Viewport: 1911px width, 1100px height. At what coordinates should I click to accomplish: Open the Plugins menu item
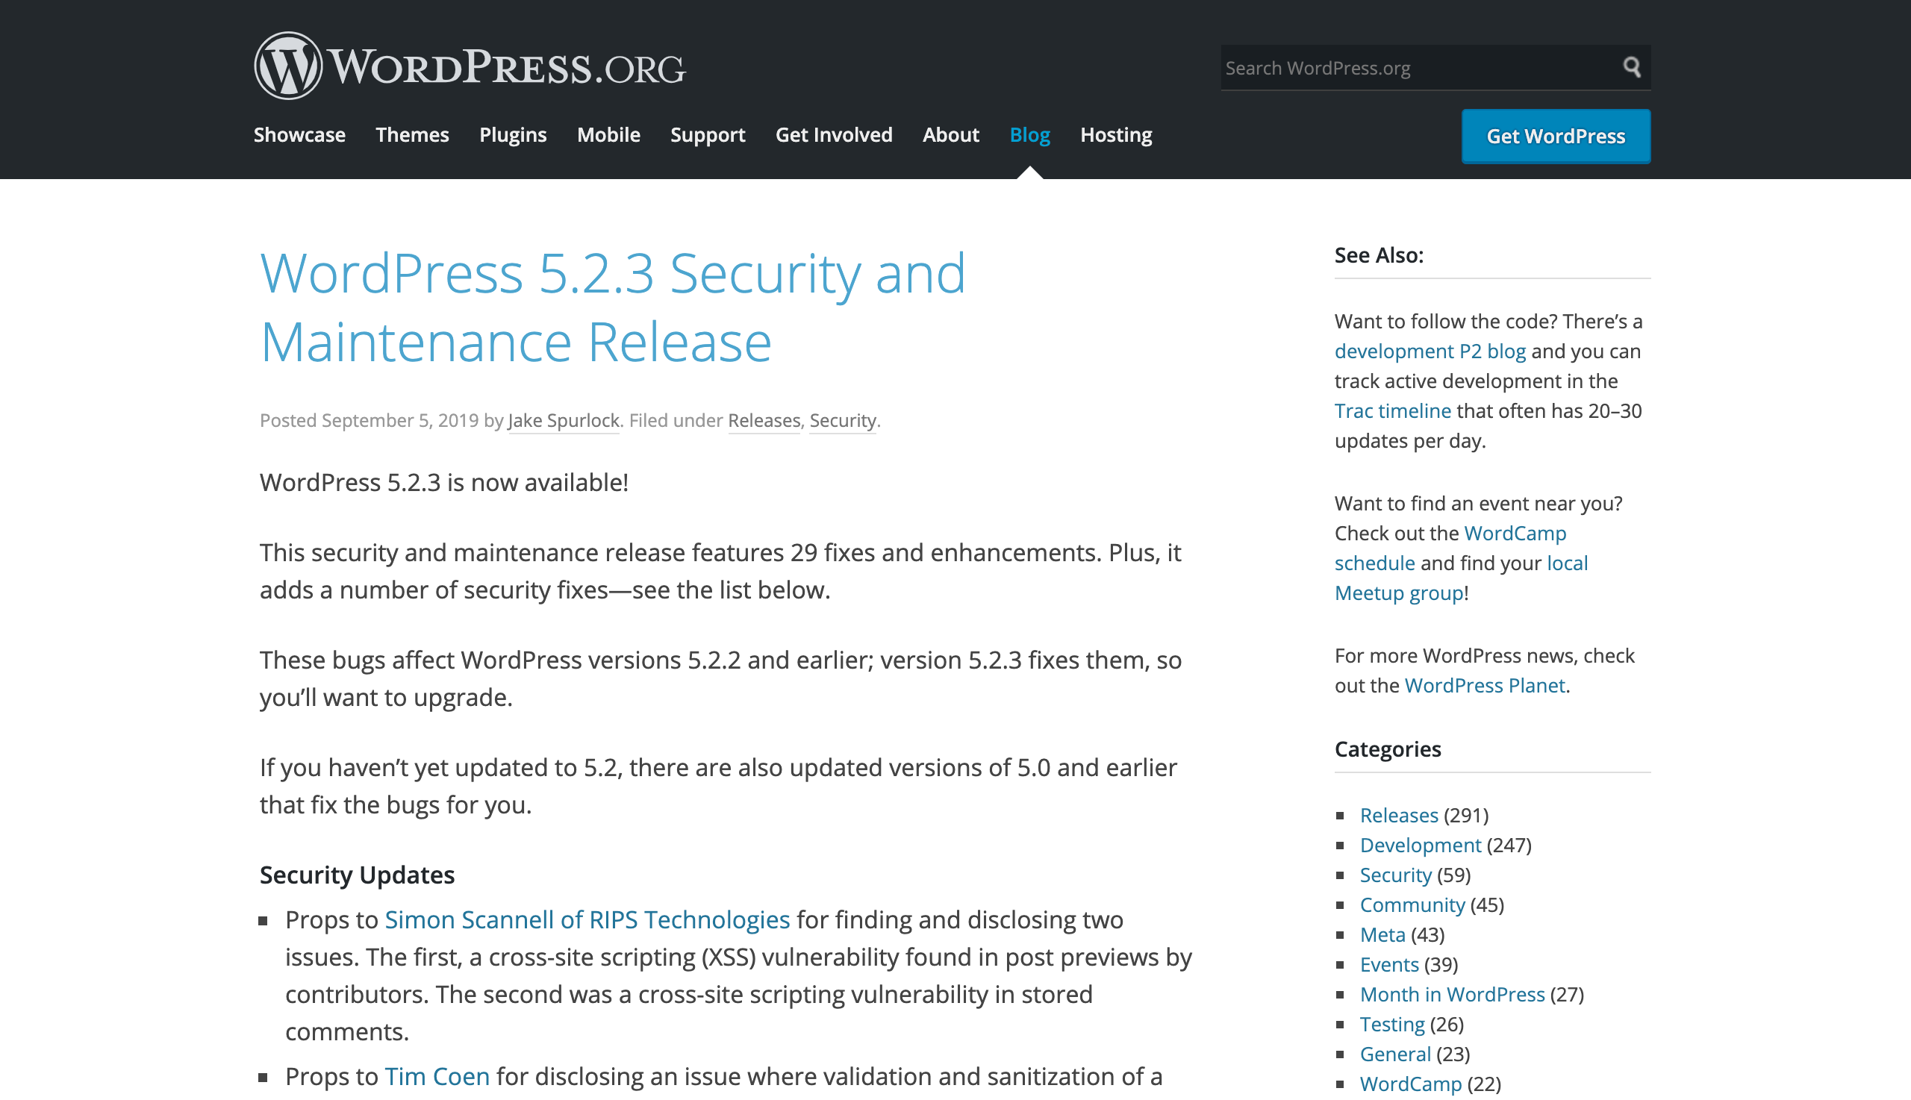click(x=512, y=134)
